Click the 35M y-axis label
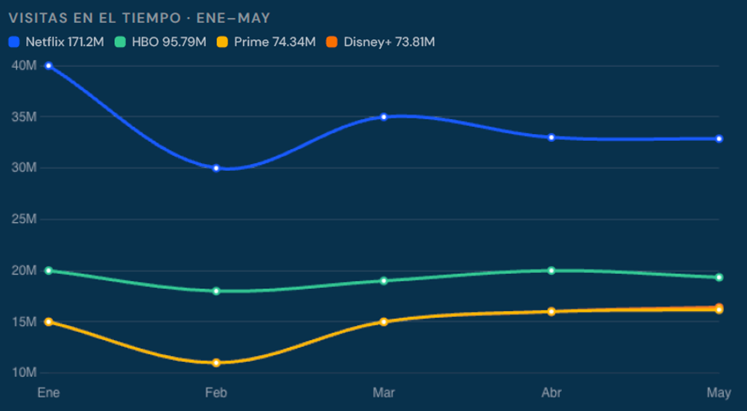The image size is (747, 411). click(x=24, y=117)
